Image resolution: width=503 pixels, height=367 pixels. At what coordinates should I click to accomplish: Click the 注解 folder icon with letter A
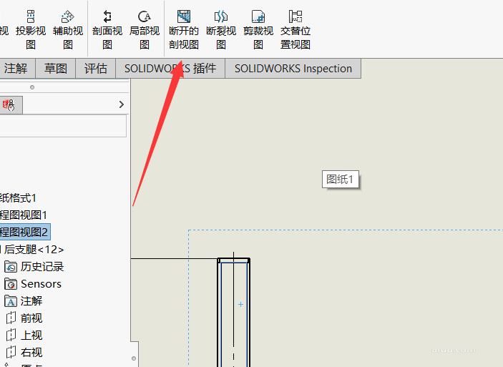(11, 301)
